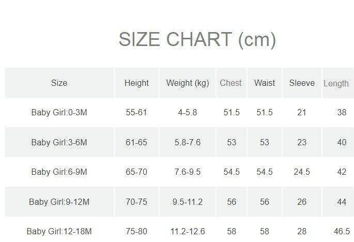The height and width of the screenshot is (242, 354).
Task: Select the length value 38
Action: click(341, 113)
